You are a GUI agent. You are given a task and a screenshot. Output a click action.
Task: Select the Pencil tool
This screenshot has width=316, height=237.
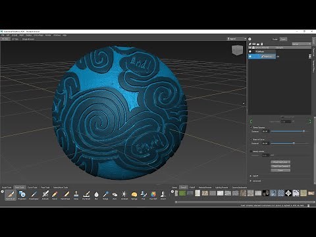pos(55,195)
